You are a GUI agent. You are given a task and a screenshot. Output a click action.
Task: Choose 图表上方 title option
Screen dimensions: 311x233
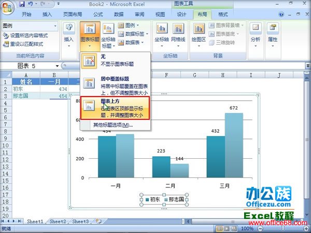click(x=115, y=108)
